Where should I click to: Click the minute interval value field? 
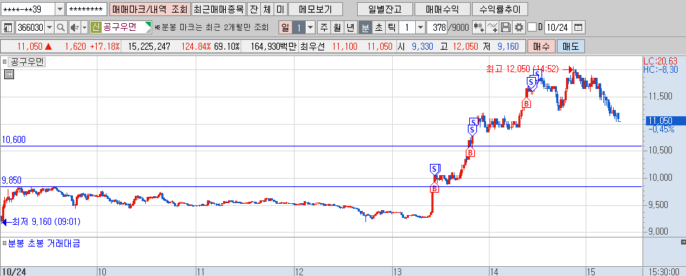408,27
